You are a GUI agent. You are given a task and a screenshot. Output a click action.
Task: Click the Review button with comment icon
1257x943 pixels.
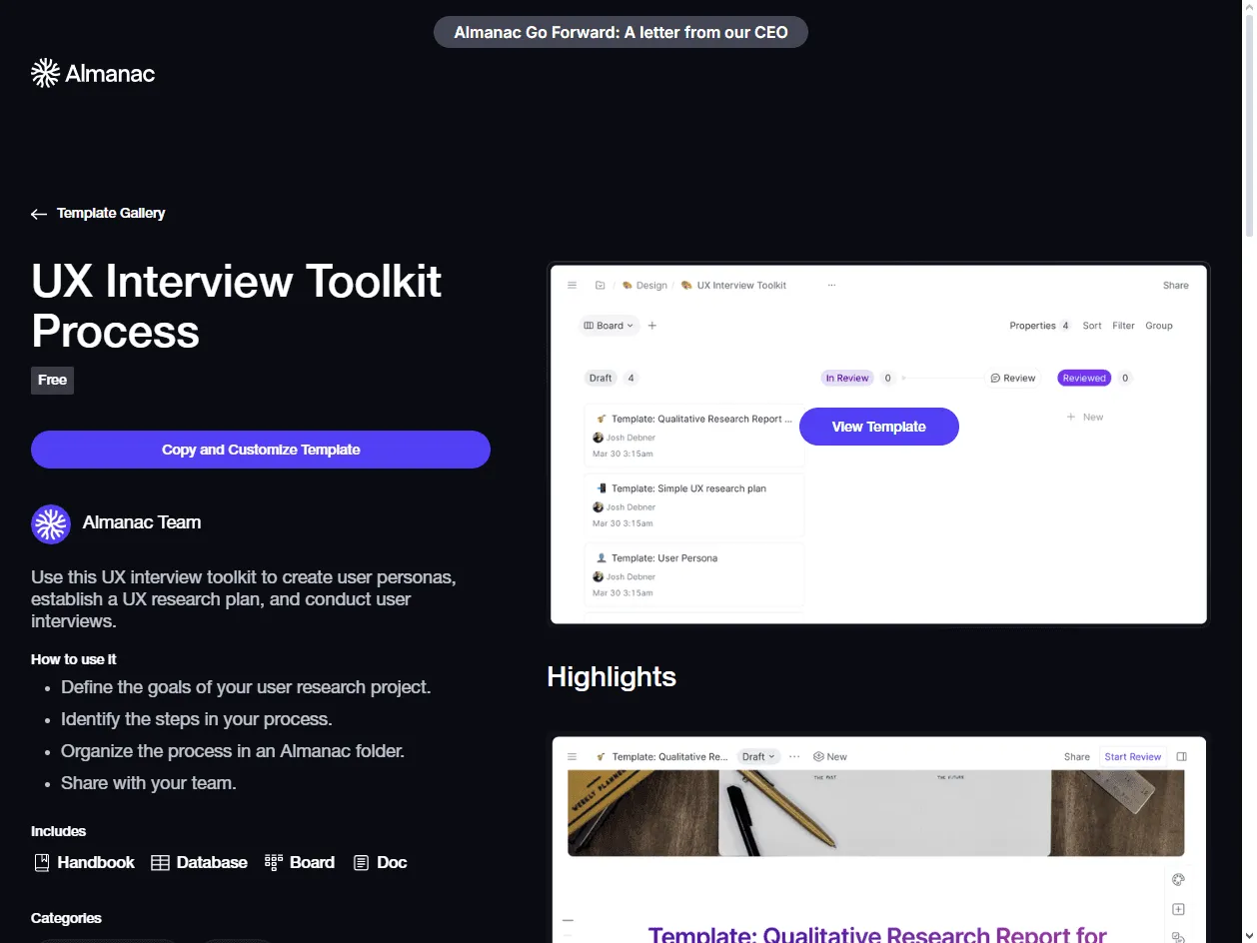(x=1012, y=379)
